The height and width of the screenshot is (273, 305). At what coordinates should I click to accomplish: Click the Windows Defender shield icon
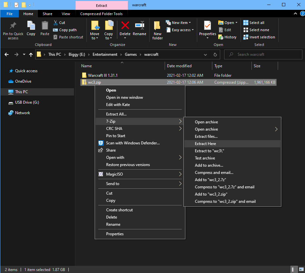point(101,143)
